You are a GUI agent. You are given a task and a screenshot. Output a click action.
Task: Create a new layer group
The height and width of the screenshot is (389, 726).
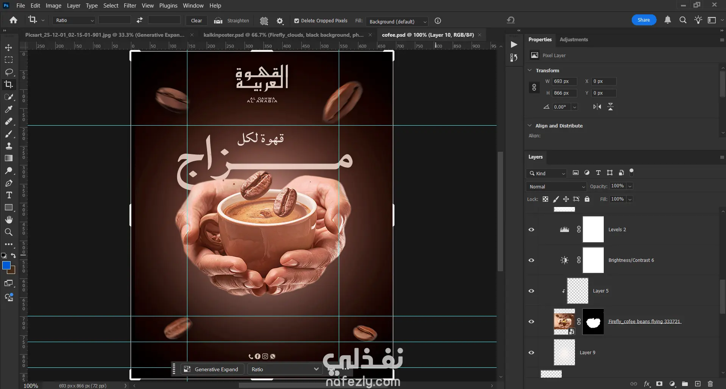pos(685,384)
